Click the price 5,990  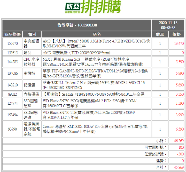(180, 73)
